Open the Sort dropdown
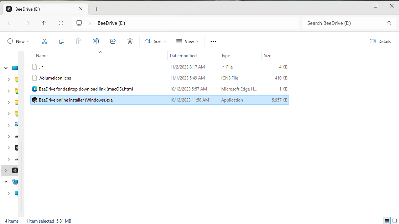Screen dimensions: 399x224 tap(156, 42)
